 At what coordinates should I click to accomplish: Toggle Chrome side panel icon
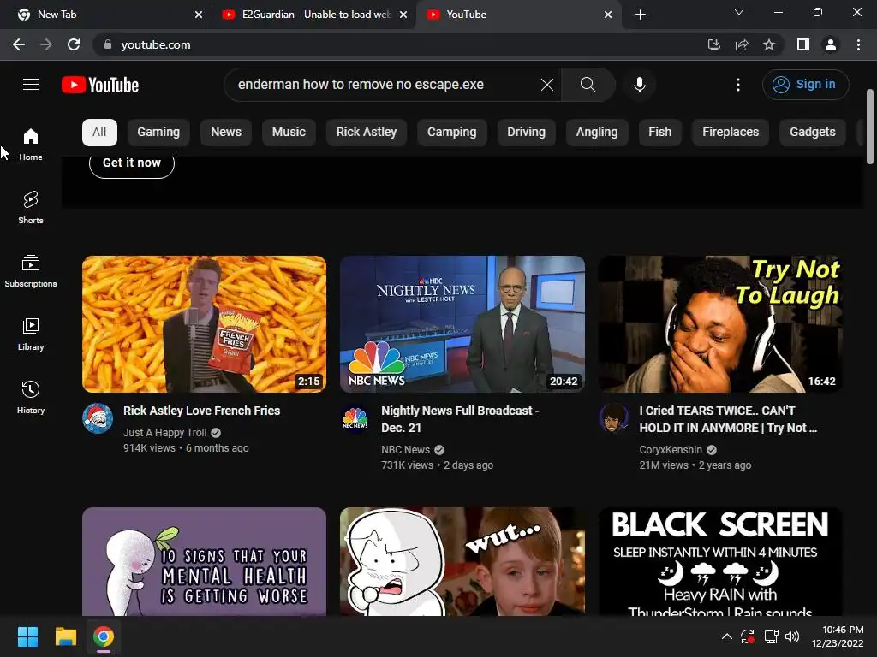[x=803, y=44]
